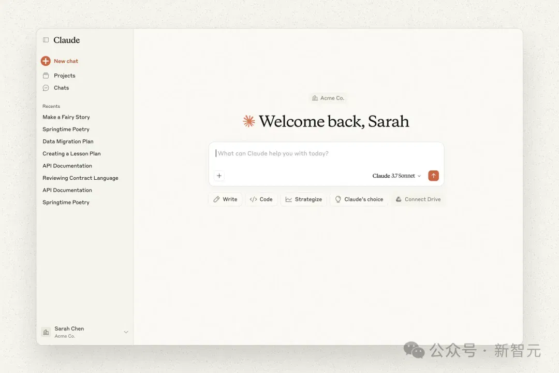Send message with the orange arrow button
Screen dimensions: 559x373
(x=434, y=176)
